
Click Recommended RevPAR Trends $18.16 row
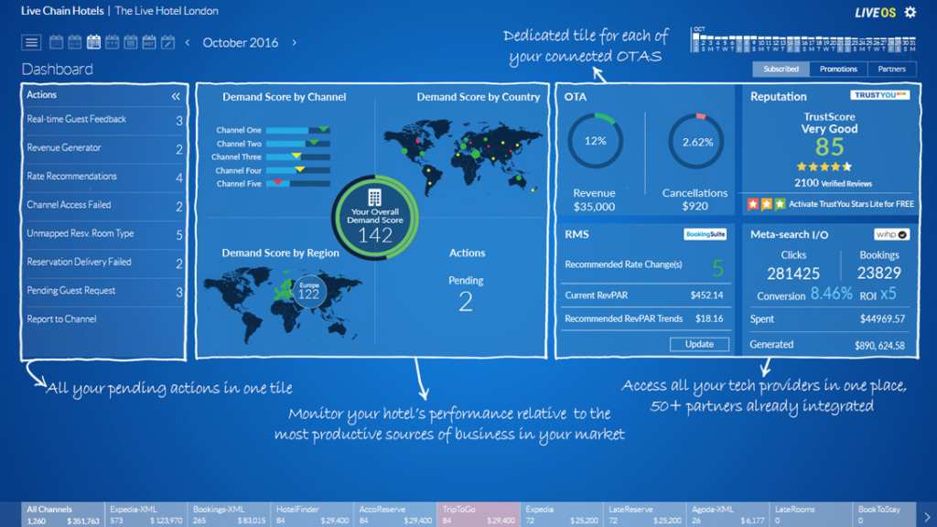[644, 318]
